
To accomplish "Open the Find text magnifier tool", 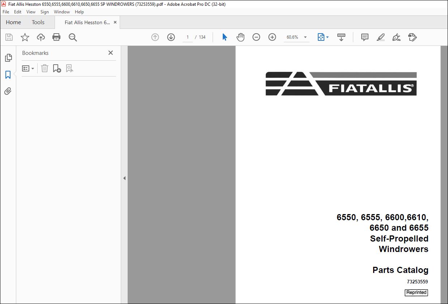I will click(x=73, y=37).
